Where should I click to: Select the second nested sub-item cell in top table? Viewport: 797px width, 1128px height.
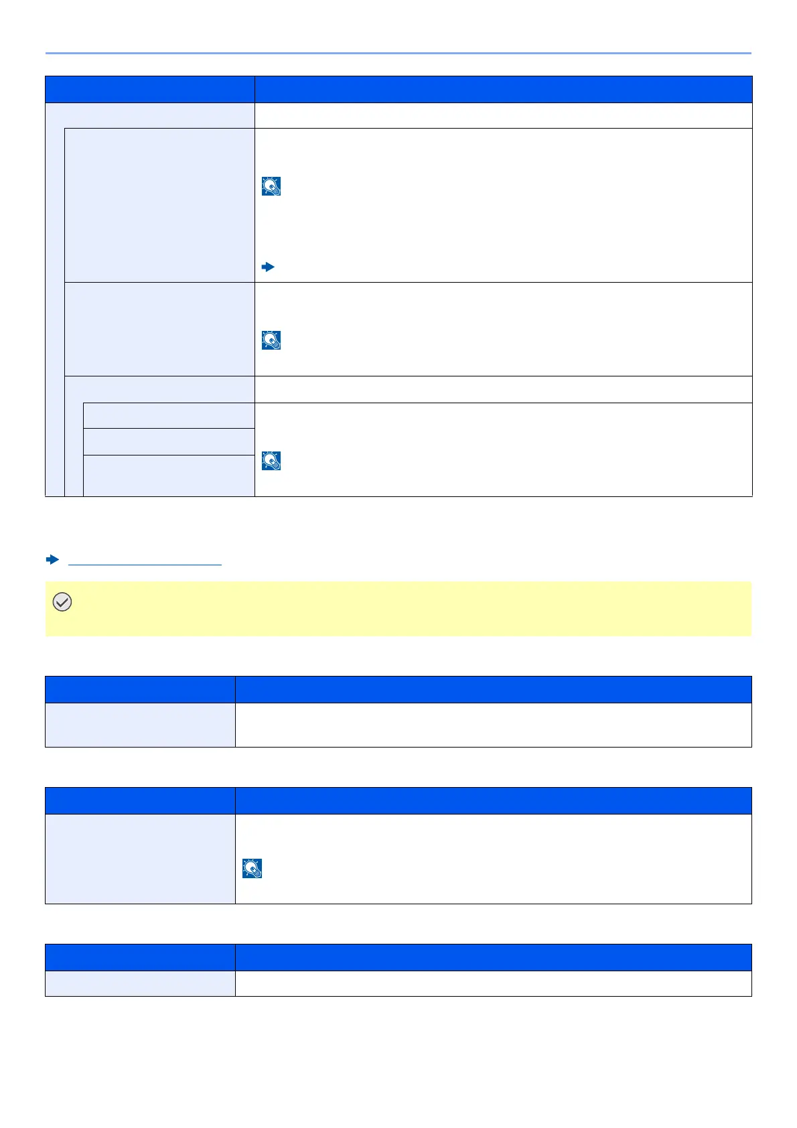click(x=169, y=441)
